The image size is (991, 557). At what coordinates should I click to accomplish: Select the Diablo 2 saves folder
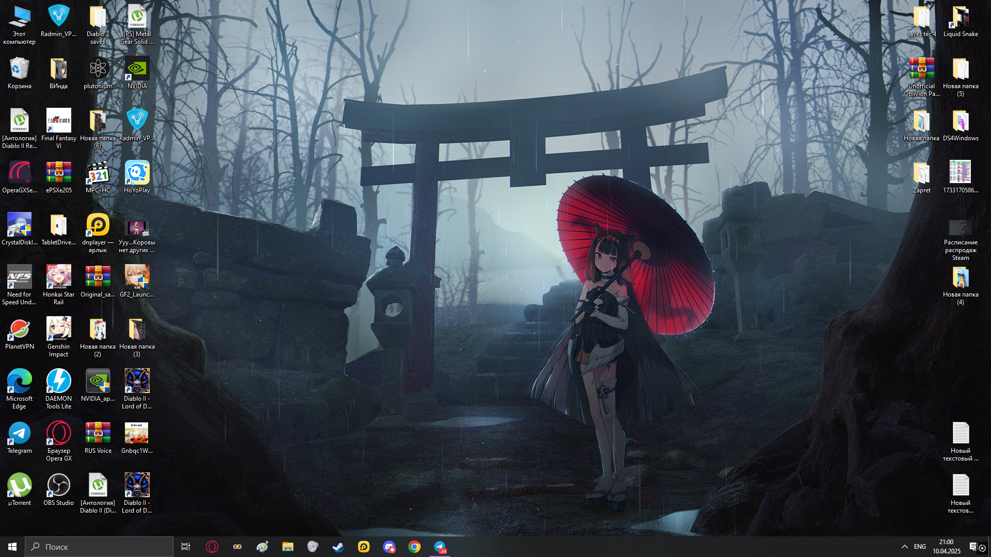pyautogui.click(x=98, y=25)
